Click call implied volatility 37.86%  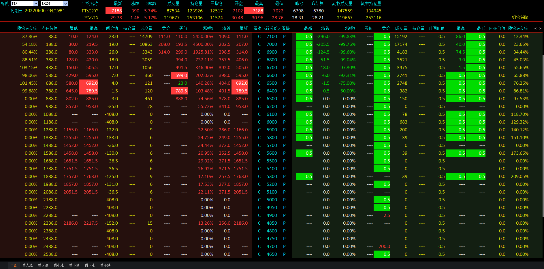[x=30, y=37]
